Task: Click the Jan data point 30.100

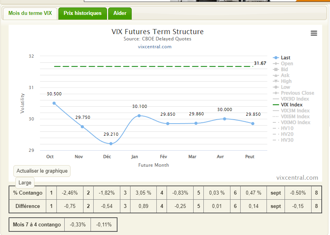Action: point(139,116)
